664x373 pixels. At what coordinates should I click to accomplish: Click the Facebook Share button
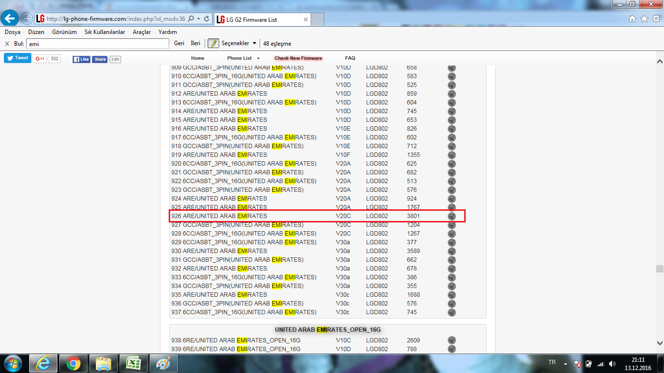coord(100,59)
